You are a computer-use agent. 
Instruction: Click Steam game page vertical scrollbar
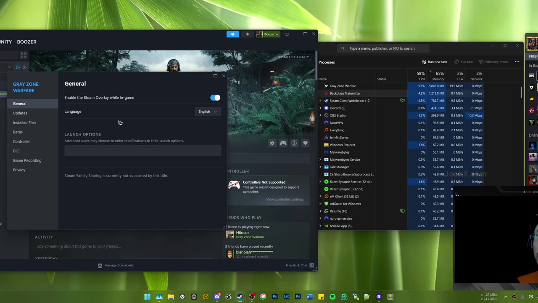click(x=316, y=65)
